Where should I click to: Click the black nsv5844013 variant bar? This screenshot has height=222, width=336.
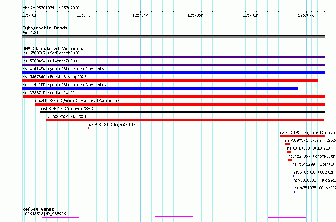pyautogui.click(x=183, y=112)
